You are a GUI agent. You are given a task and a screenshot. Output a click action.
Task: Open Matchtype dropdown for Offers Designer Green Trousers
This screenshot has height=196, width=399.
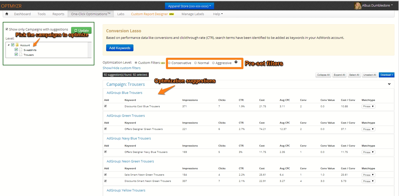tap(368, 129)
